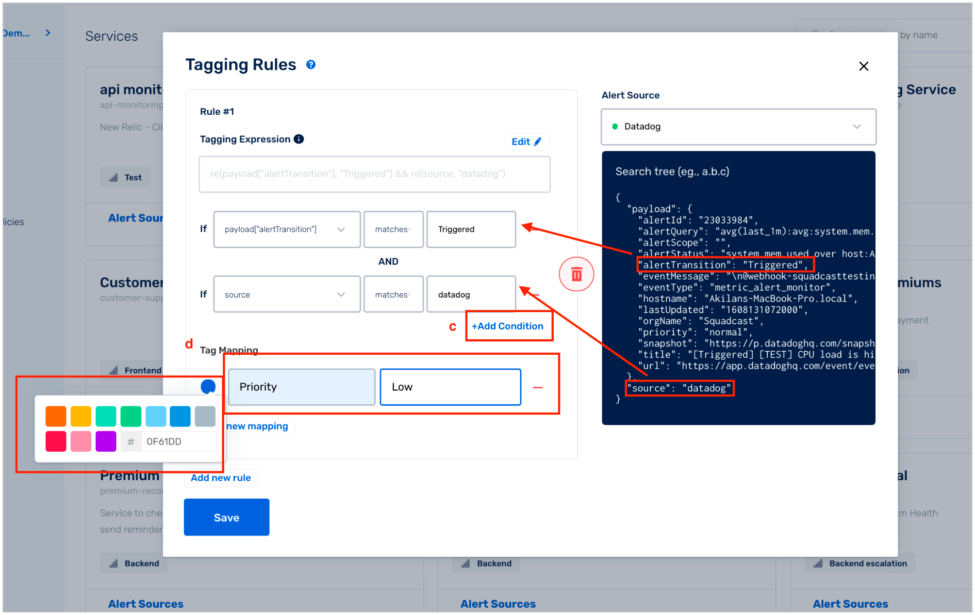
Task: Open the source condition matches operator dropdown
Action: point(393,294)
